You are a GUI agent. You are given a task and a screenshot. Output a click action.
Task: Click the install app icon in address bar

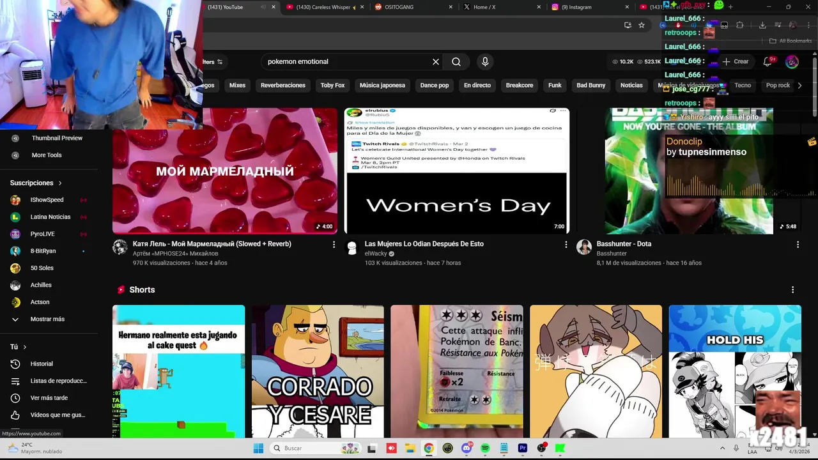(x=628, y=25)
